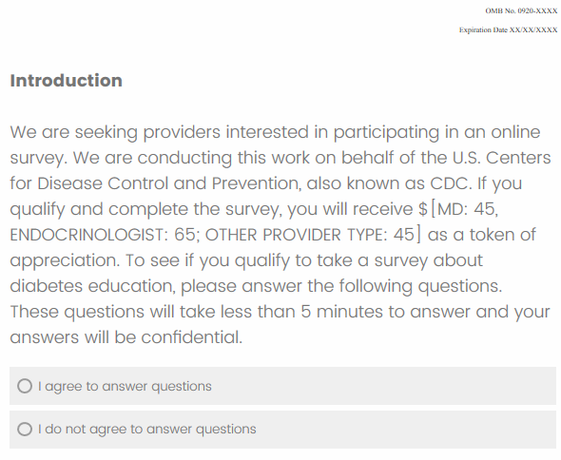Viewport: 561px width, 460px height.
Task: Select the "I agree to answer questions" radio button
Action: [x=25, y=386]
